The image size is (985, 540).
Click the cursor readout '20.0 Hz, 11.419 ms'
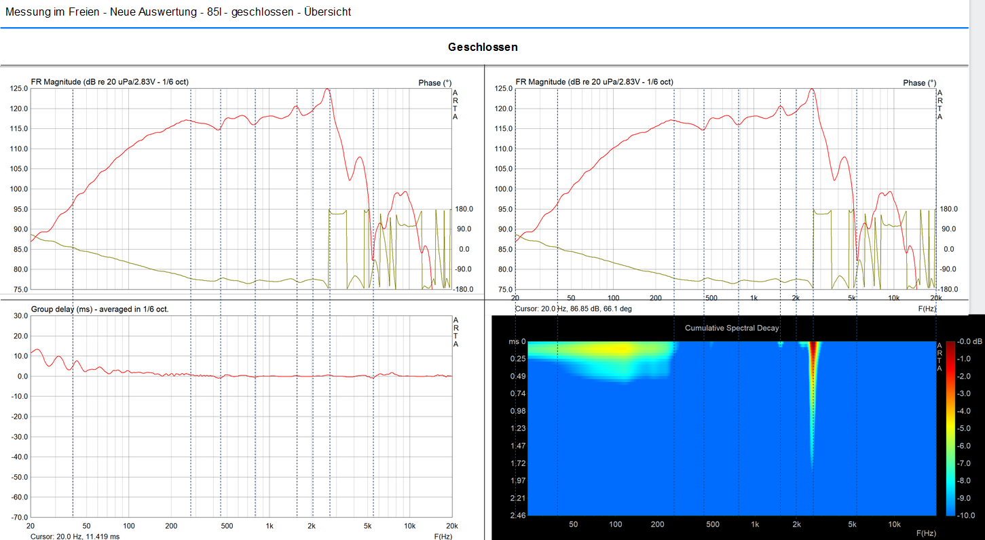75,536
